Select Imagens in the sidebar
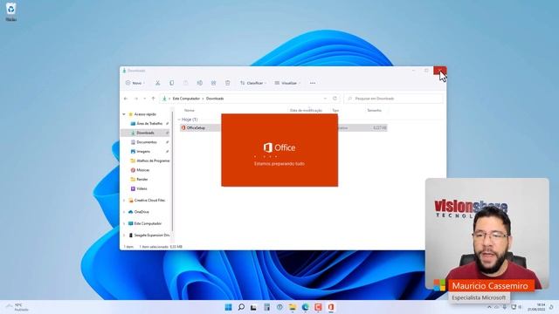The width and height of the screenshot is (559, 314). 143,151
